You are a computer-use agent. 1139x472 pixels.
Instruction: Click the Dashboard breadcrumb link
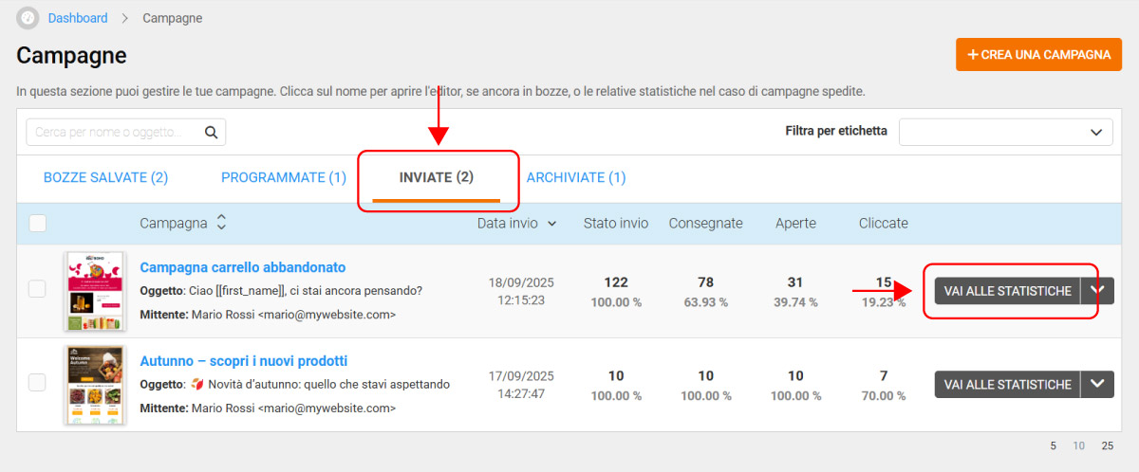78,18
